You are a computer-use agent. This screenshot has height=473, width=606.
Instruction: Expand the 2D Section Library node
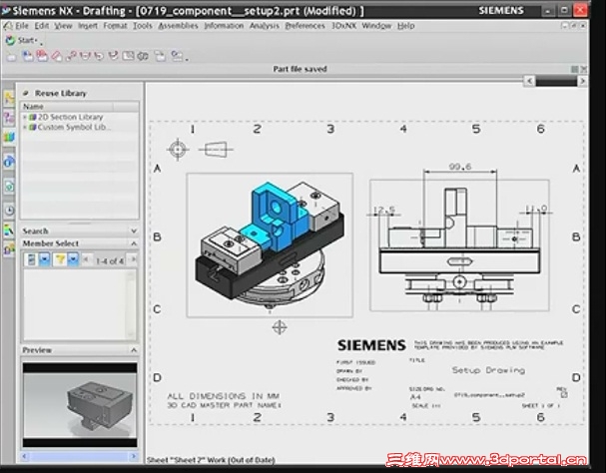(x=25, y=117)
